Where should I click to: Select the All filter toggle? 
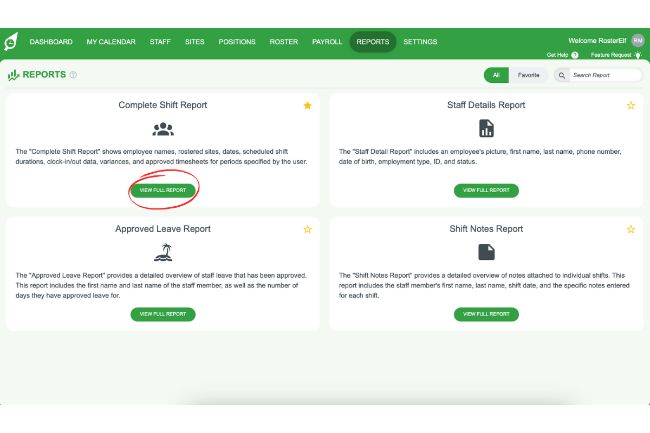[496, 75]
